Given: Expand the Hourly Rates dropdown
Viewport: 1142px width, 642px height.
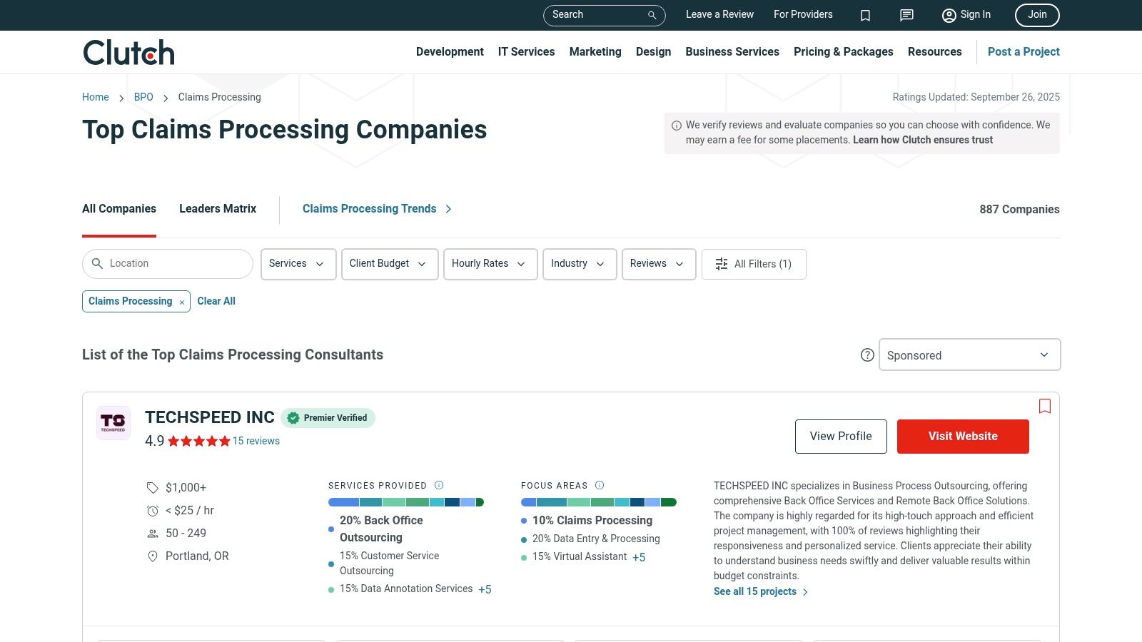Looking at the screenshot, I should coord(490,264).
